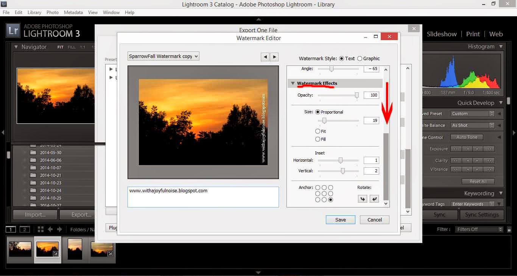Image resolution: width=517 pixels, height=276 pixels.
Task: Cancel the Watermark Editor dialog
Action: click(374, 220)
